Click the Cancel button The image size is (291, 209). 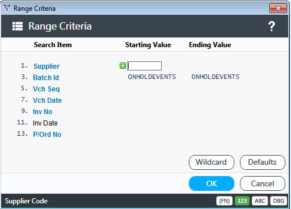pyautogui.click(x=263, y=183)
